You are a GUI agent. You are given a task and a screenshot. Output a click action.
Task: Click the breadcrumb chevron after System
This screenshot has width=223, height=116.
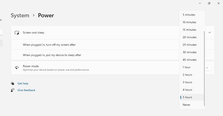33,15
